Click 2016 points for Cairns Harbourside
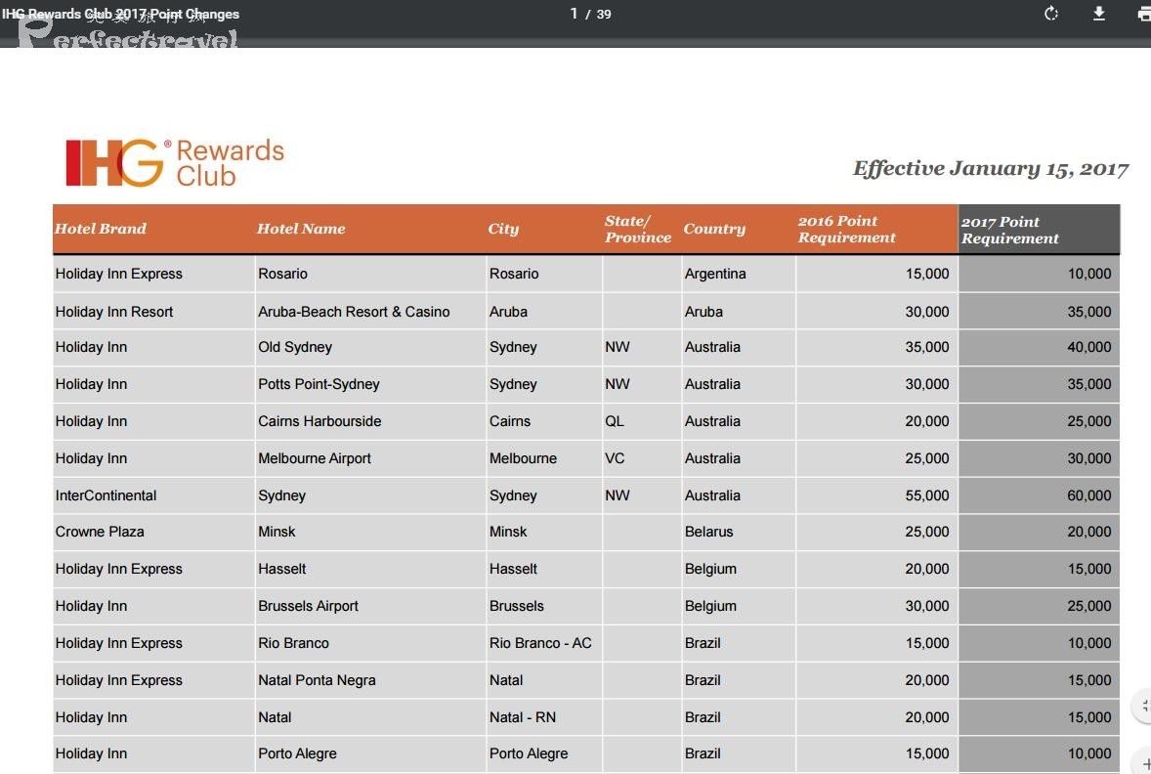The width and height of the screenshot is (1151, 774). [927, 421]
